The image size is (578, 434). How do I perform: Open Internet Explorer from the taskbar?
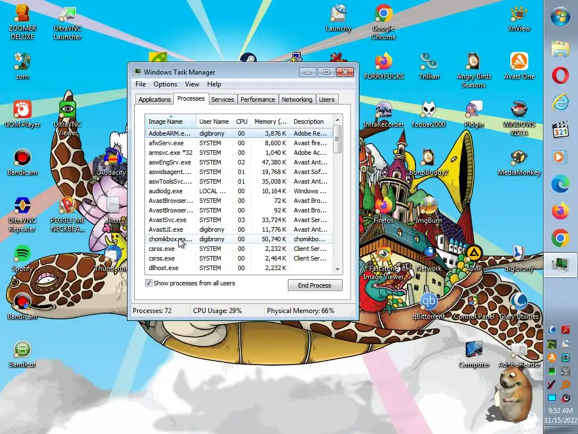(561, 102)
